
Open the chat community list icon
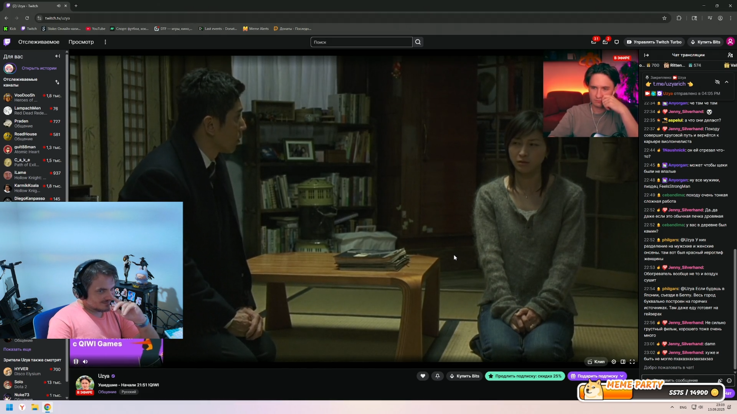(x=730, y=55)
